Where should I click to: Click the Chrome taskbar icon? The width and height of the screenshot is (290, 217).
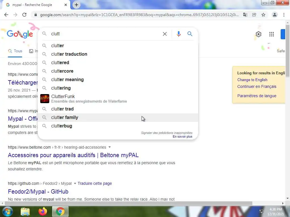click(60, 211)
